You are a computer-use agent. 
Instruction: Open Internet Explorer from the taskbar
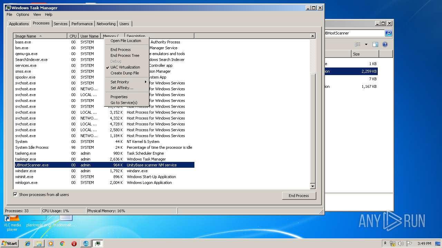click(x=28, y=244)
